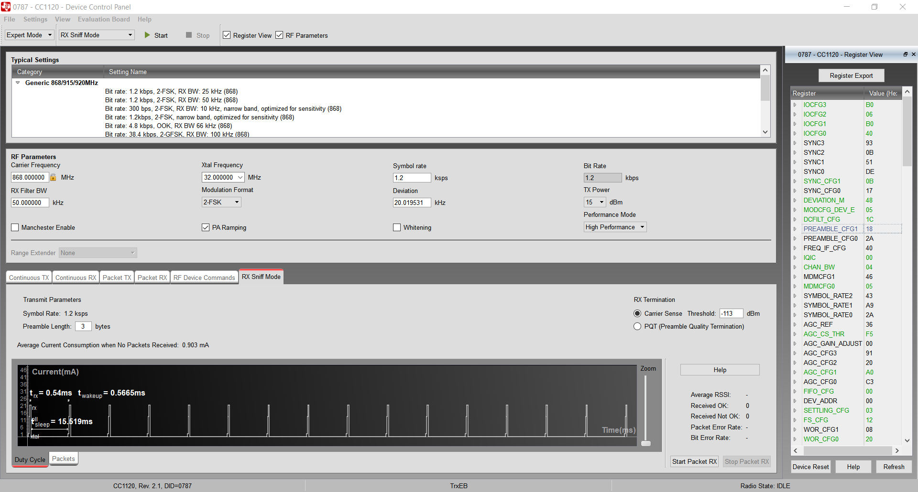Open the File menu

(x=10, y=19)
